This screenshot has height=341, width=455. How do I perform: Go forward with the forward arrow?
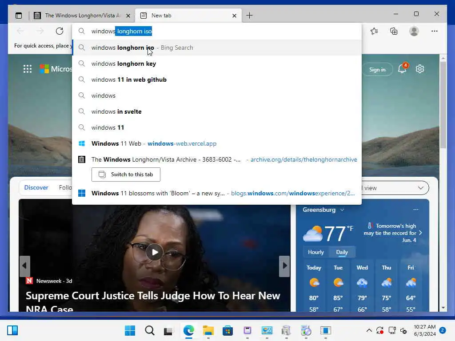tap(40, 31)
